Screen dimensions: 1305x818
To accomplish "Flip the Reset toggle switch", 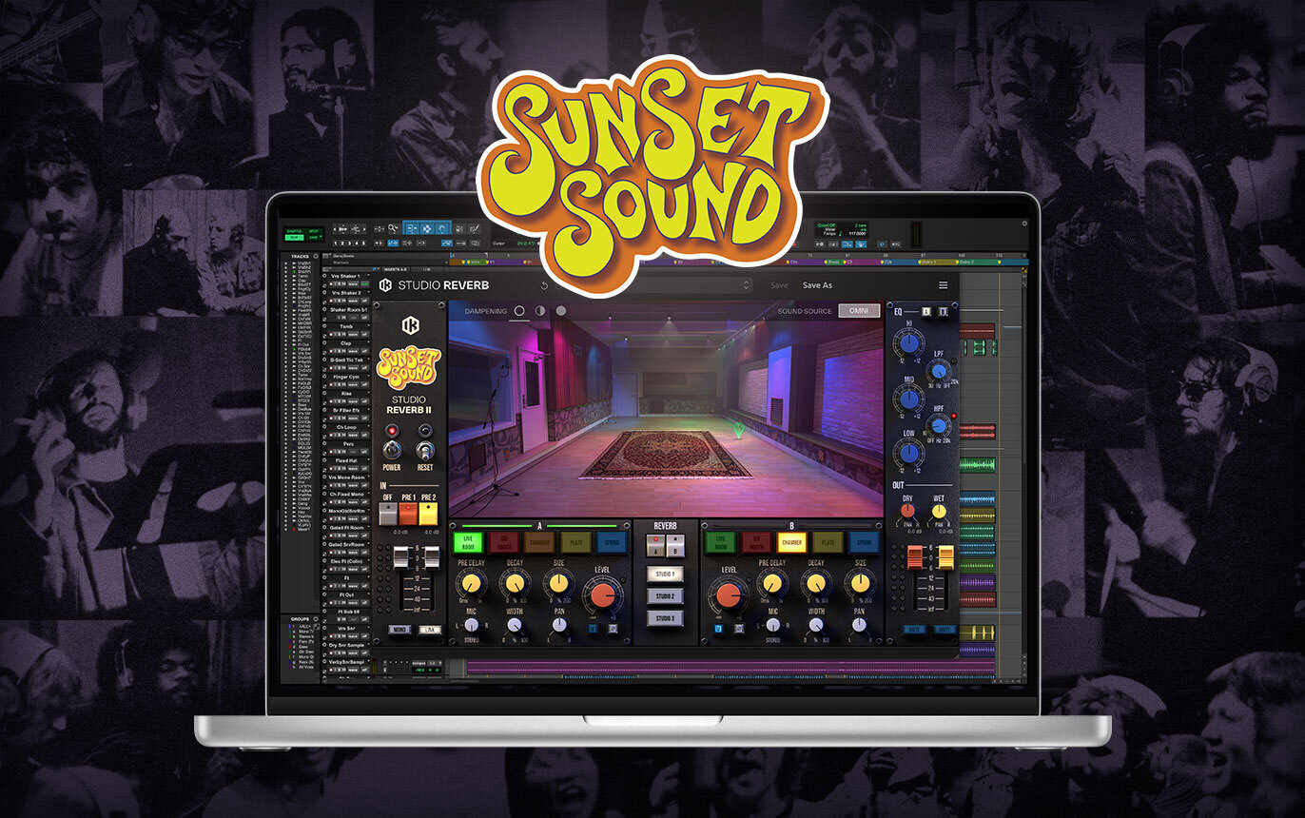I will tap(425, 451).
